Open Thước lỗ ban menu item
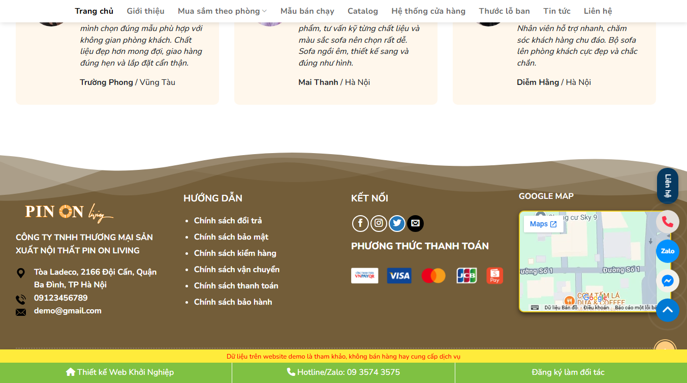 (x=504, y=11)
